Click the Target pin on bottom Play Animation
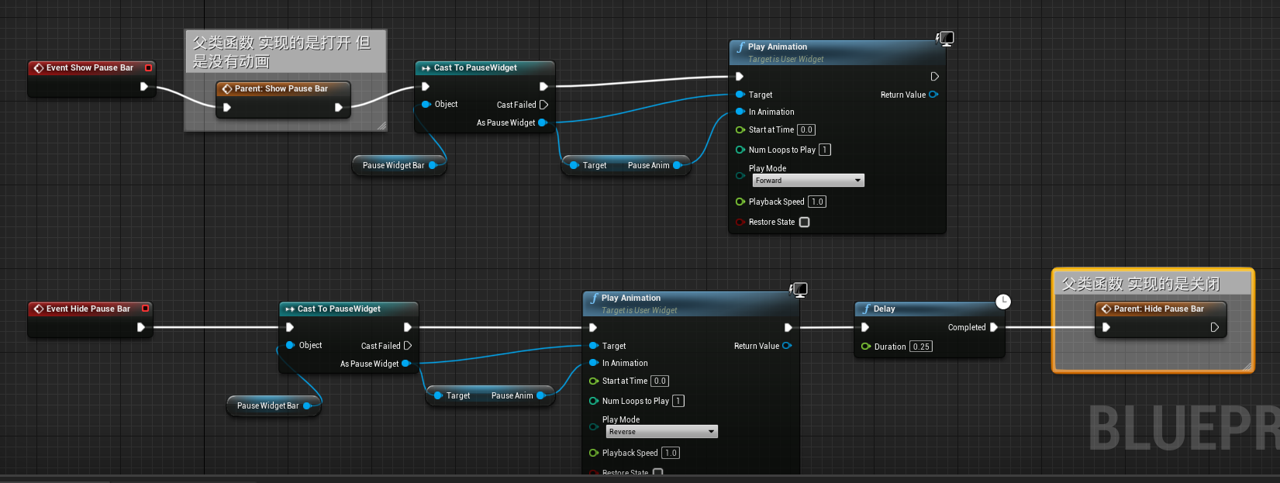Image resolution: width=1280 pixels, height=483 pixels. click(x=593, y=346)
